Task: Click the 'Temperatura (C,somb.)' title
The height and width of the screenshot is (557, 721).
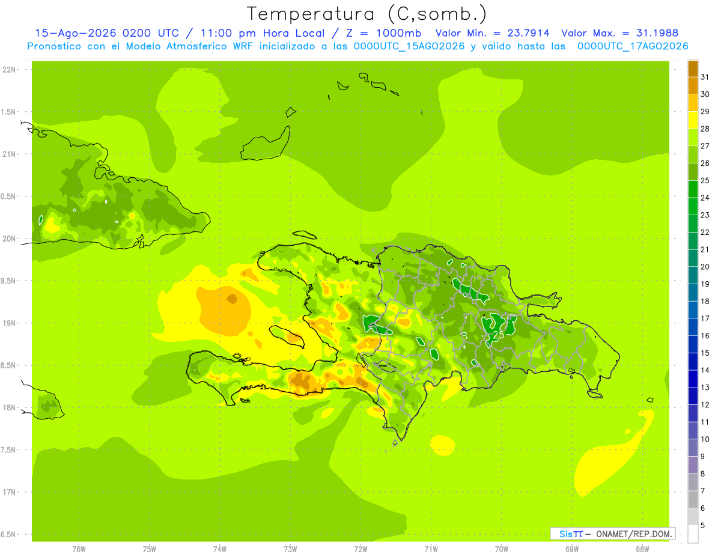Action: pyautogui.click(x=367, y=14)
